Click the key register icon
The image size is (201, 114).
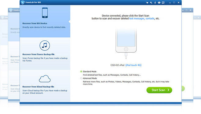(x=151, y=3)
